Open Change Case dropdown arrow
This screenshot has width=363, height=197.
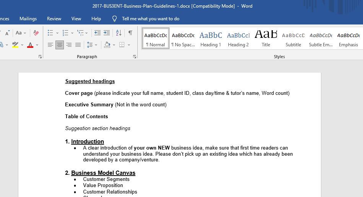[x=25, y=33]
